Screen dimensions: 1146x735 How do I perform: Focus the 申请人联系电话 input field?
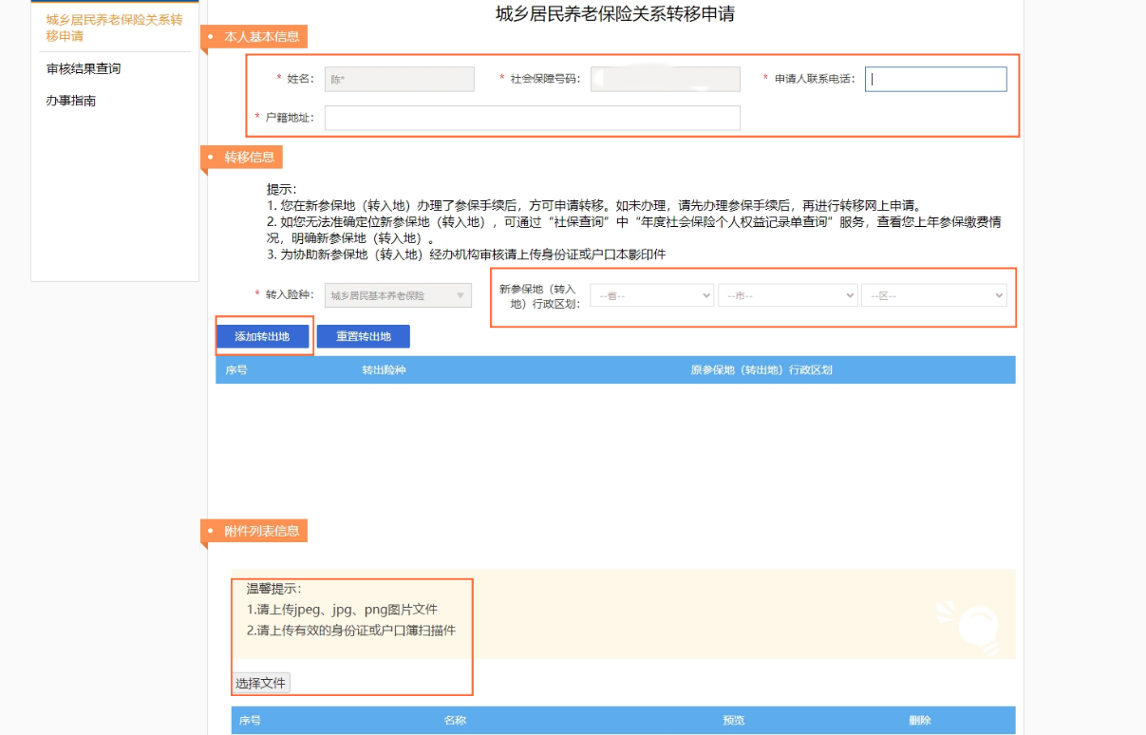pyautogui.click(x=935, y=79)
